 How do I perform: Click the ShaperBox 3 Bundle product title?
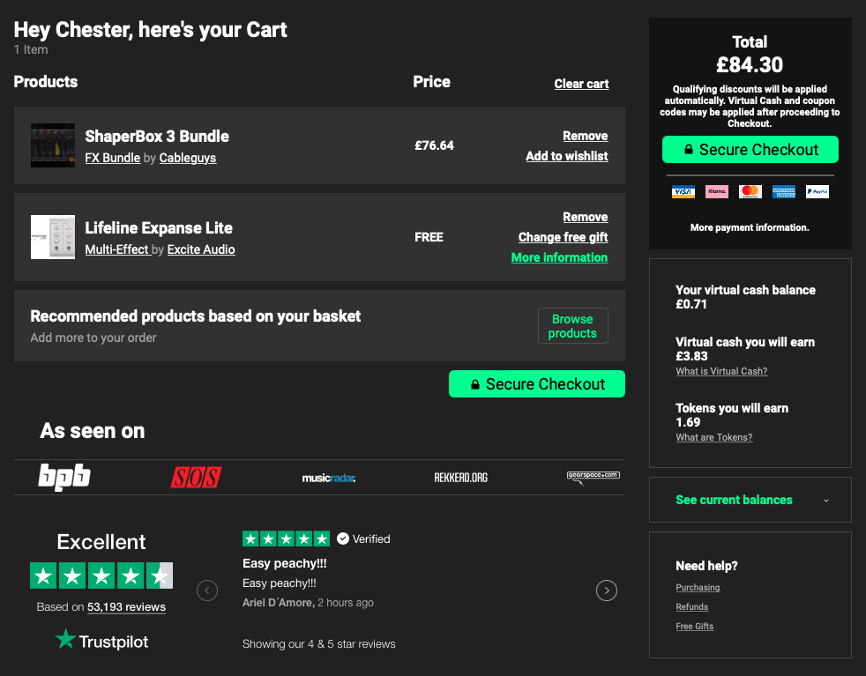(157, 137)
